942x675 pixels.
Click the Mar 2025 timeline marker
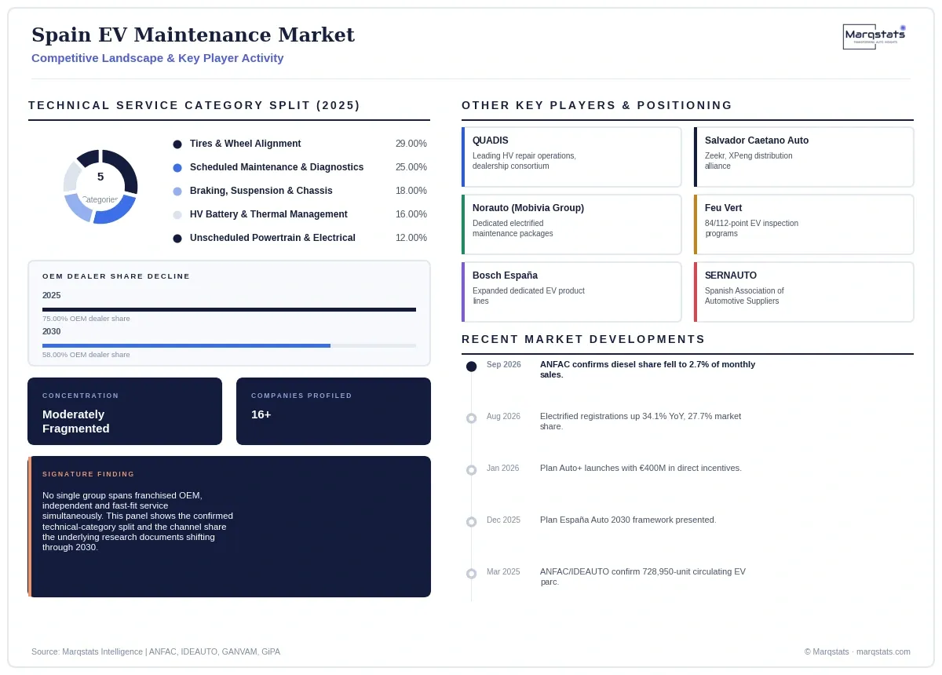(471, 574)
